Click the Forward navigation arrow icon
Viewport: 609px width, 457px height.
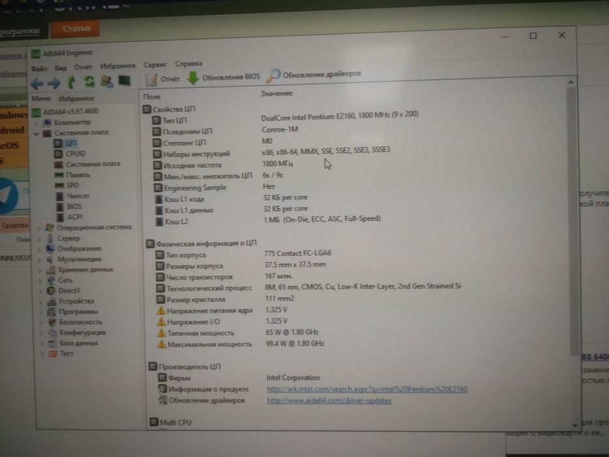point(54,83)
